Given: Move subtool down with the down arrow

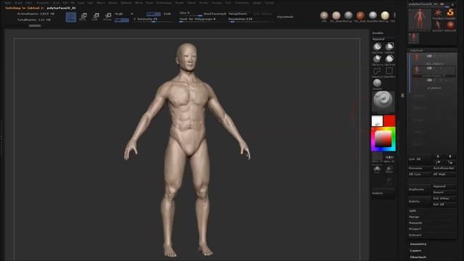Looking at the screenshot, I should click(x=450, y=157).
